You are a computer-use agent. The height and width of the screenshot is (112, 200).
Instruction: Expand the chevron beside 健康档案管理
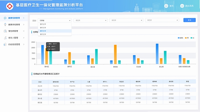click(x=24, y=18)
